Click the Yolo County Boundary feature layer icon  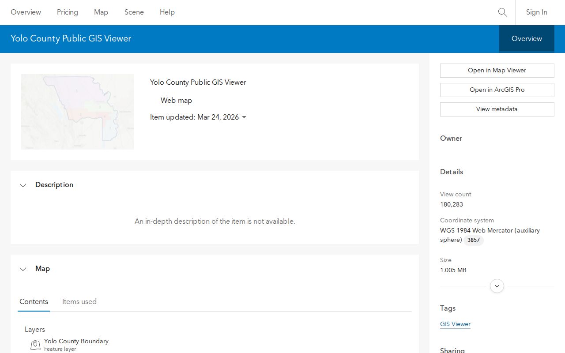point(35,345)
